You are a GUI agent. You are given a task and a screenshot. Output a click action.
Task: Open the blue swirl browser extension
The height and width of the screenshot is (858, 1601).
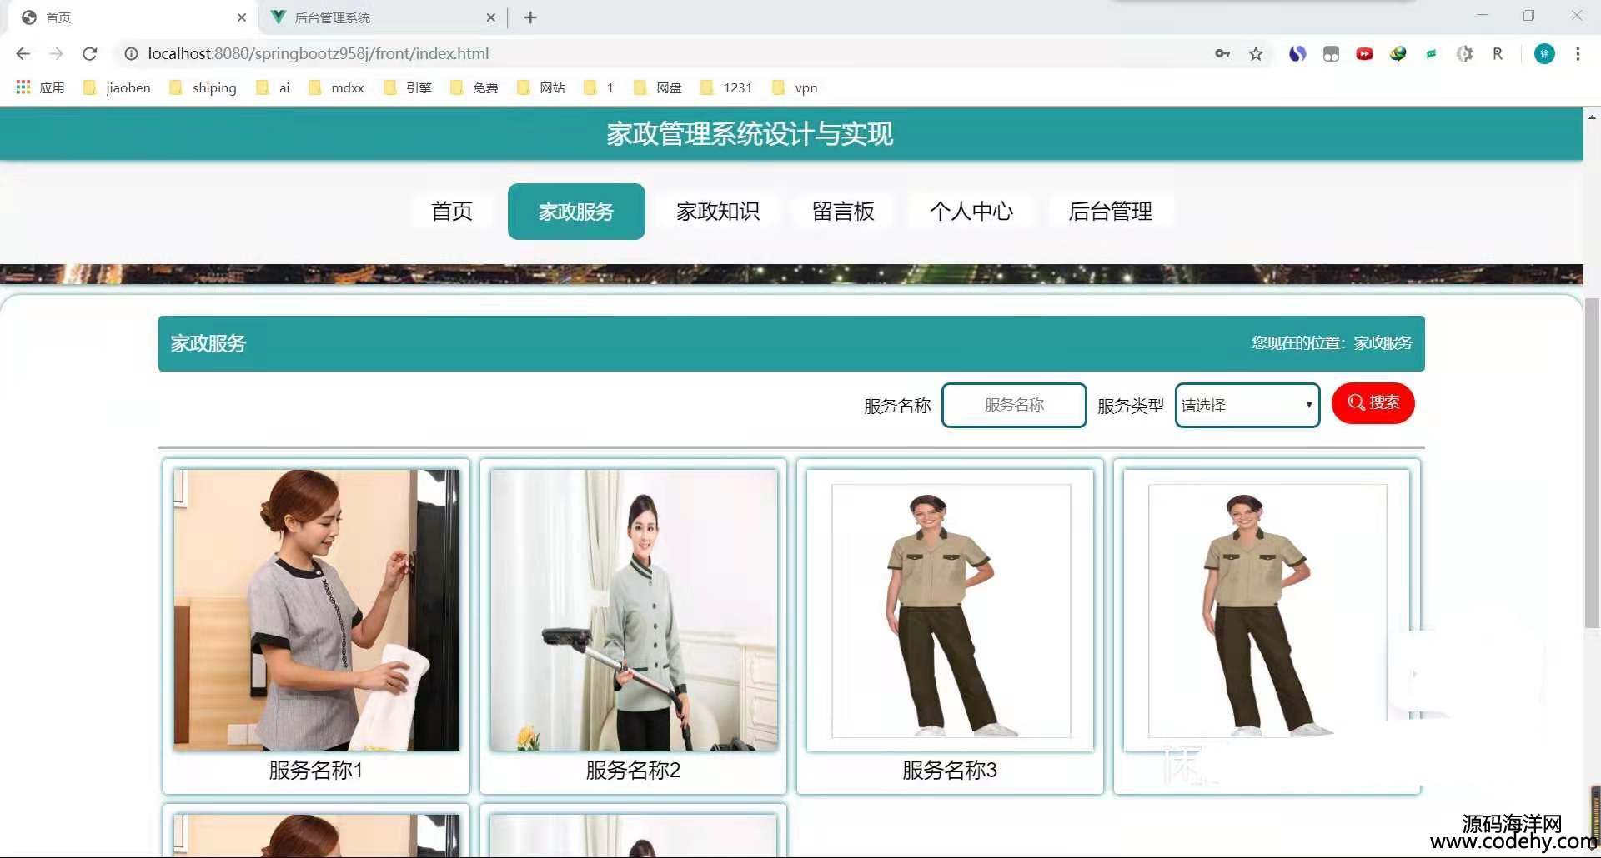click(x=1297, y=54)
